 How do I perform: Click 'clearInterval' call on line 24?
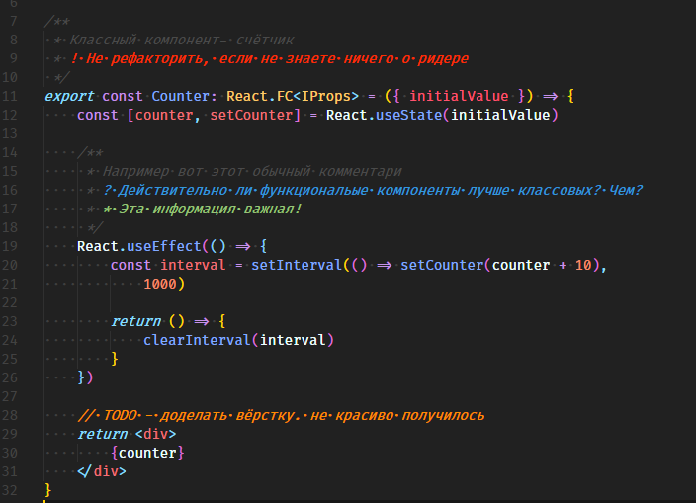[197, 340]
